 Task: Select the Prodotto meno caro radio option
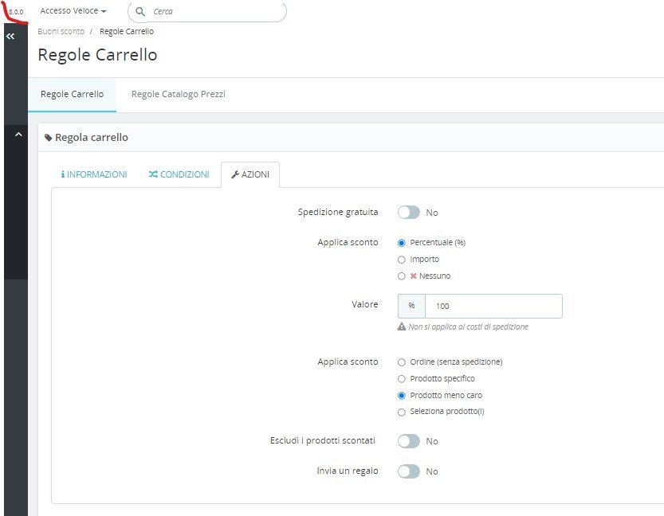(x=402, y=396)
